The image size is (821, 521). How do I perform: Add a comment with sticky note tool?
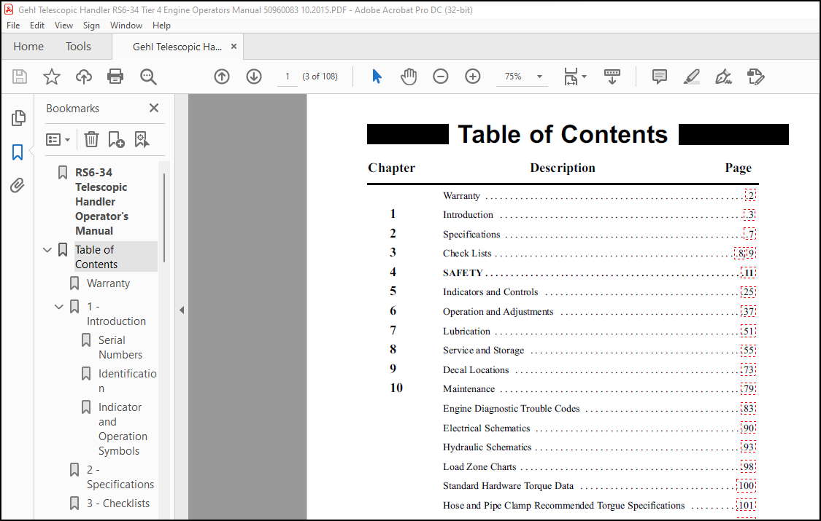660,77
